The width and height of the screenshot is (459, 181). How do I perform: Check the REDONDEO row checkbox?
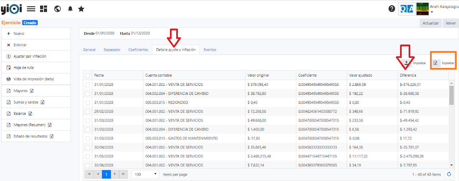[88, 103]
